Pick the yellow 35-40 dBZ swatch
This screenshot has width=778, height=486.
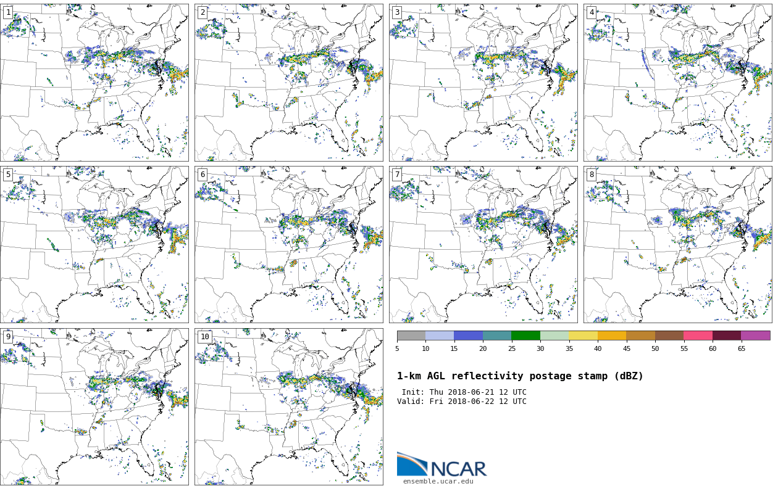click(583, 336)
